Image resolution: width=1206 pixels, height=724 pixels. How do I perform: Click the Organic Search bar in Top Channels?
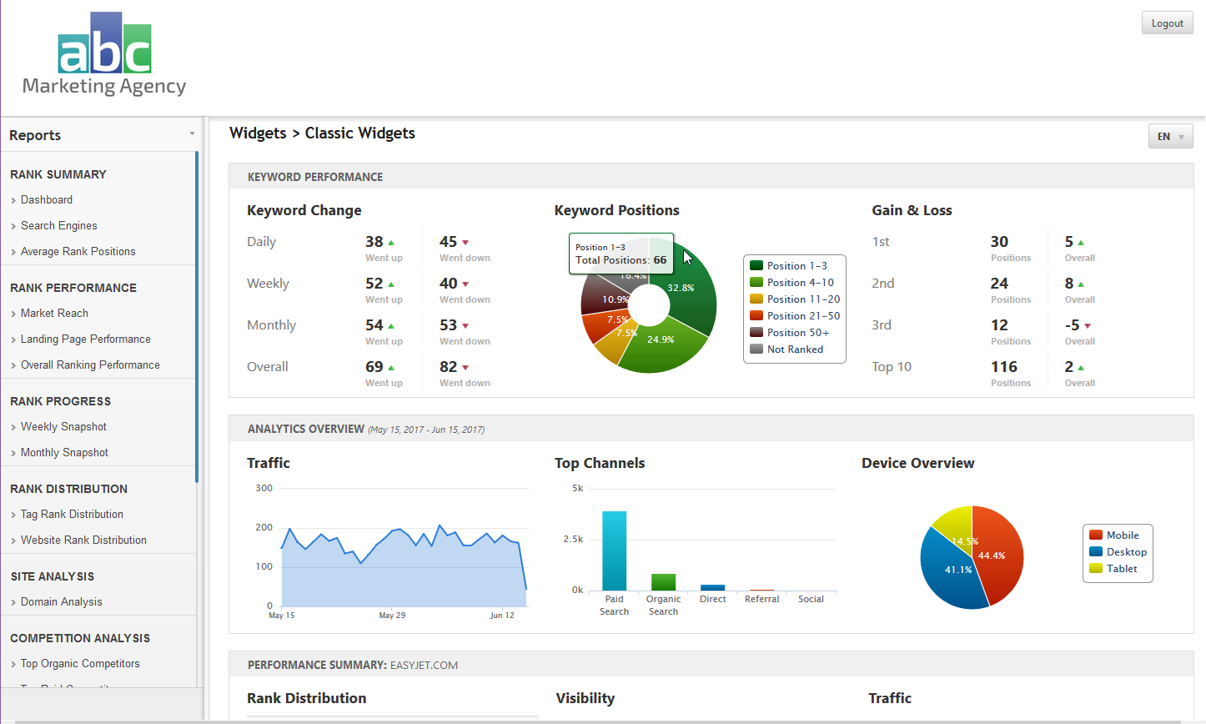point(663,581)
